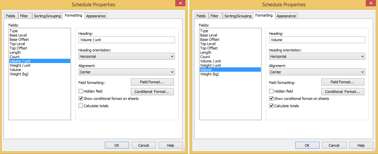Image resolution: width=378 pixels, height=154 pixels.
Task: Open Heading orientation dropdown in left dialog
Action: tap(126, 56)
